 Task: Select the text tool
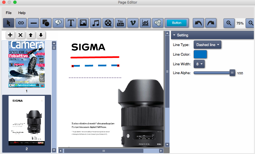pyautogui.click(x=71, y=23)
